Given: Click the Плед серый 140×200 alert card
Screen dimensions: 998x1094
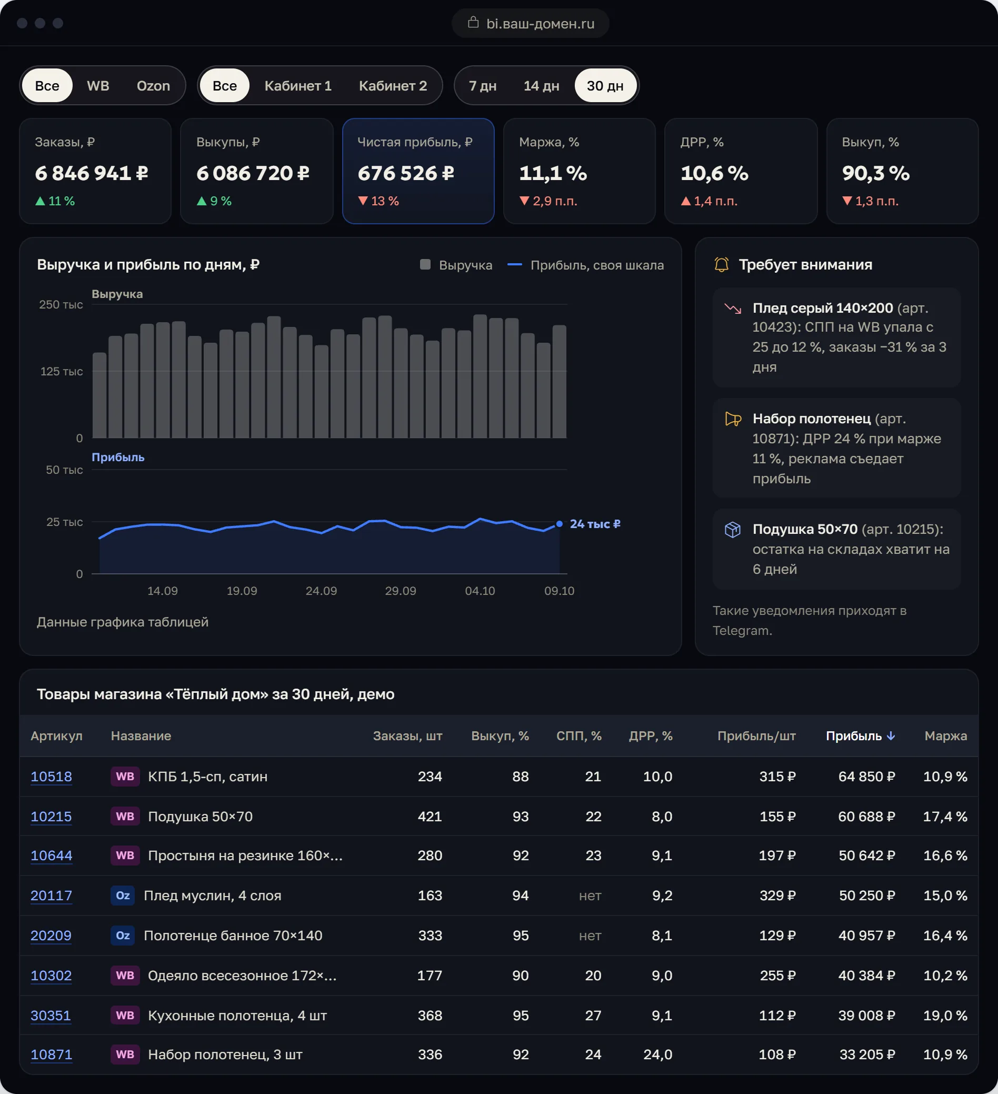Looking at the screenshot, I should [836, 337].
